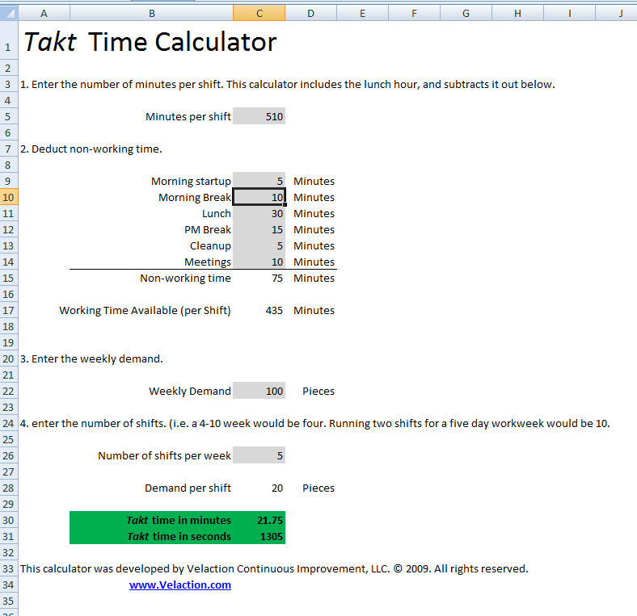Screen dimensions: 637x616
Task: Click the Weekly Demand value 100
Action: pyautogui.click(x=259, y=392)
